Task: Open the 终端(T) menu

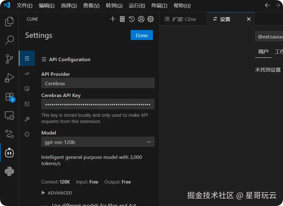Action: 159,6
